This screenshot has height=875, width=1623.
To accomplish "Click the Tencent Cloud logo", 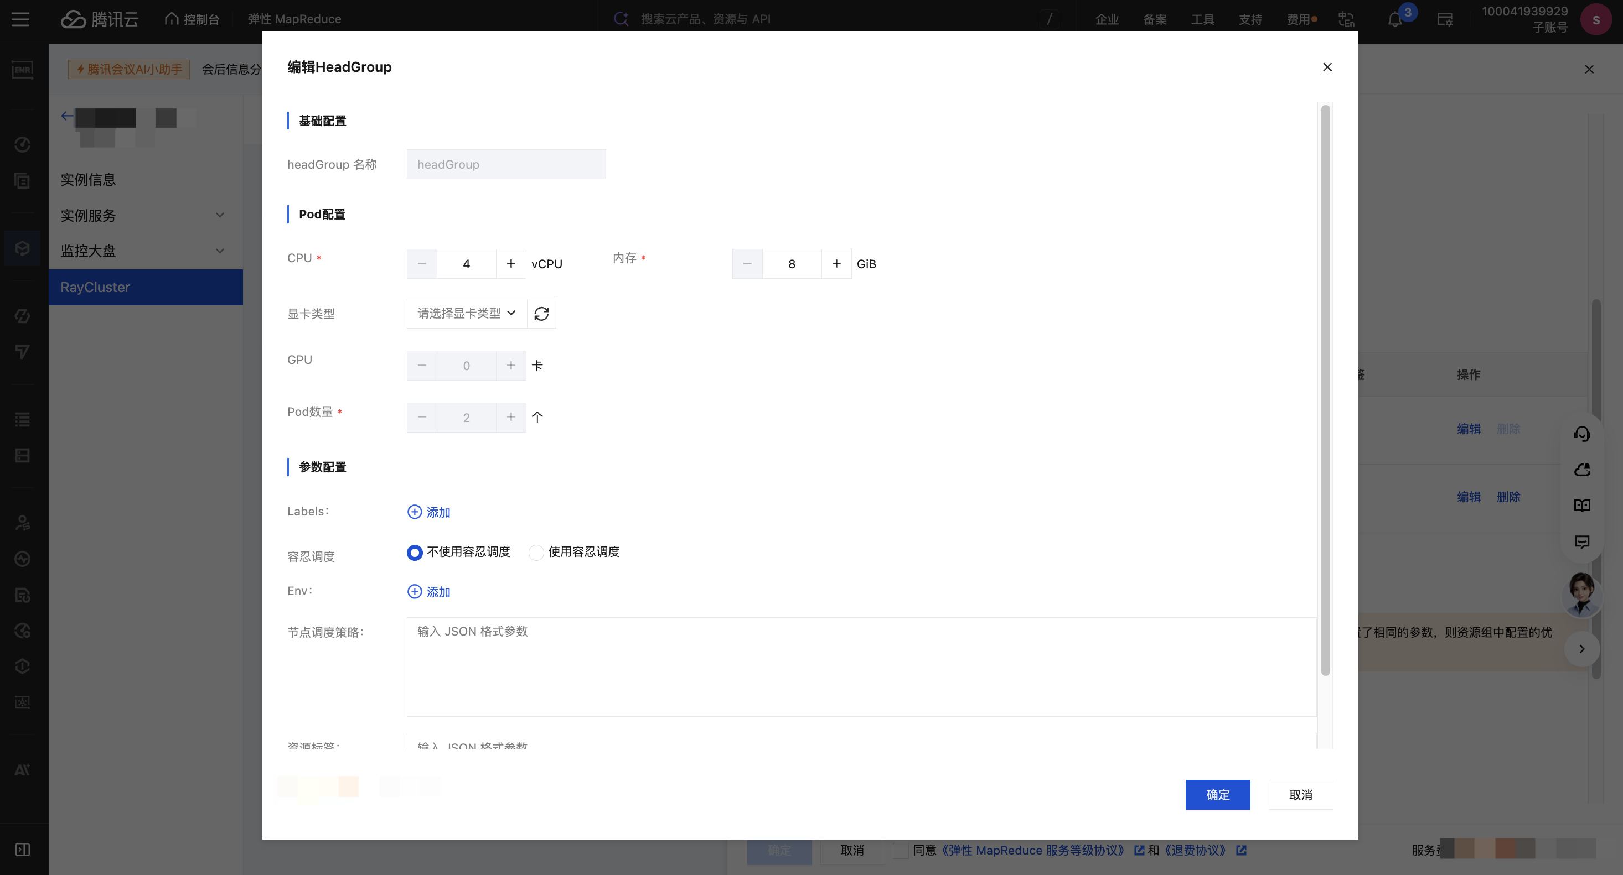I will click(x=100, y=19).
